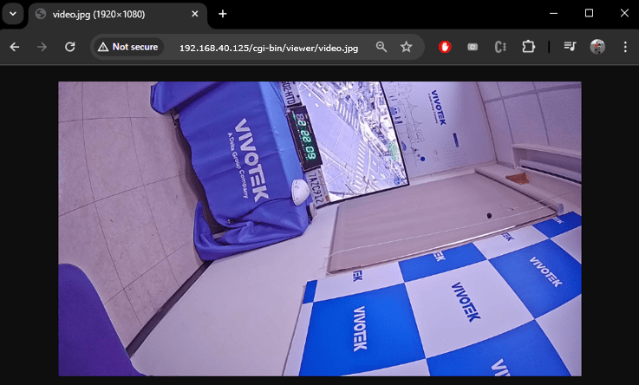
Task: Click the forward navigation arrow
Action: tap(42, 47)
